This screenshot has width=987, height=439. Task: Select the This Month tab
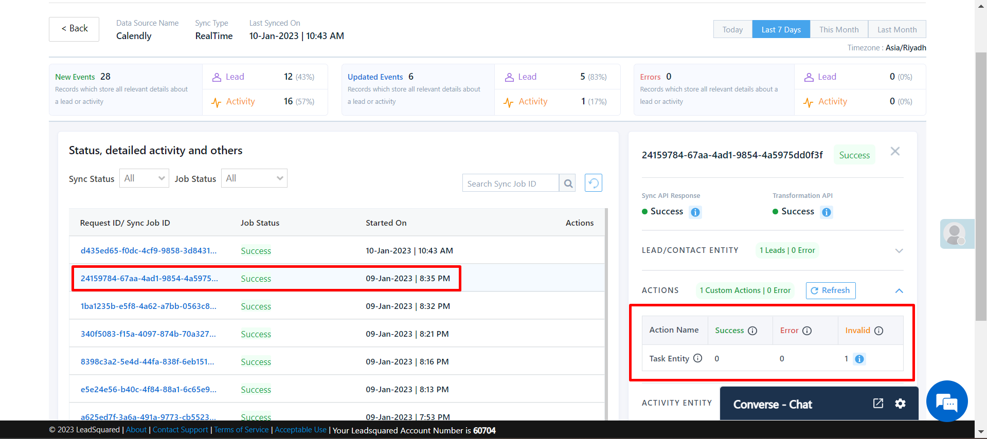pos(839,29)
